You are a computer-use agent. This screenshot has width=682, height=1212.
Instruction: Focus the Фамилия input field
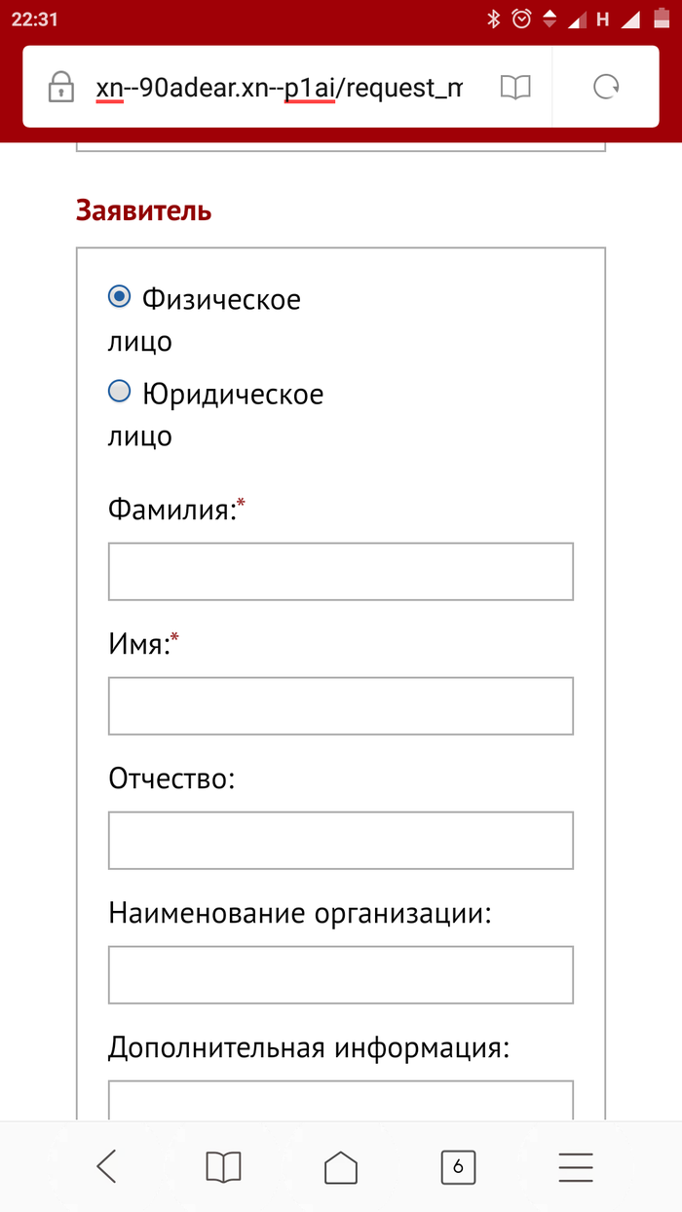[x=340, y=571]
